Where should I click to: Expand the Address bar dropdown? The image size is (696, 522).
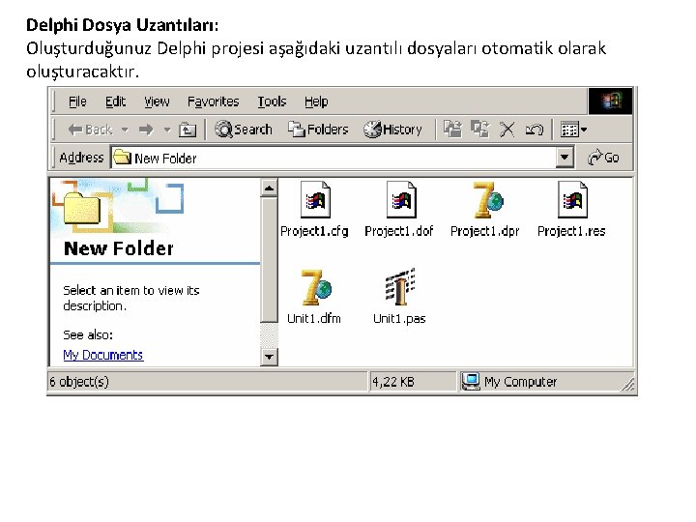click(565, 158)
